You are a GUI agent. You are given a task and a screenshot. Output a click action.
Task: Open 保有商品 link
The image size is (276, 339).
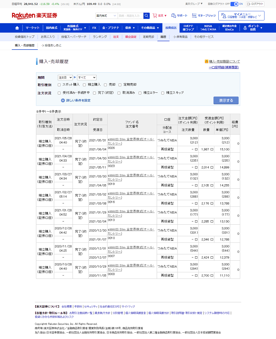pyautogui.click(x=180, y=37)
